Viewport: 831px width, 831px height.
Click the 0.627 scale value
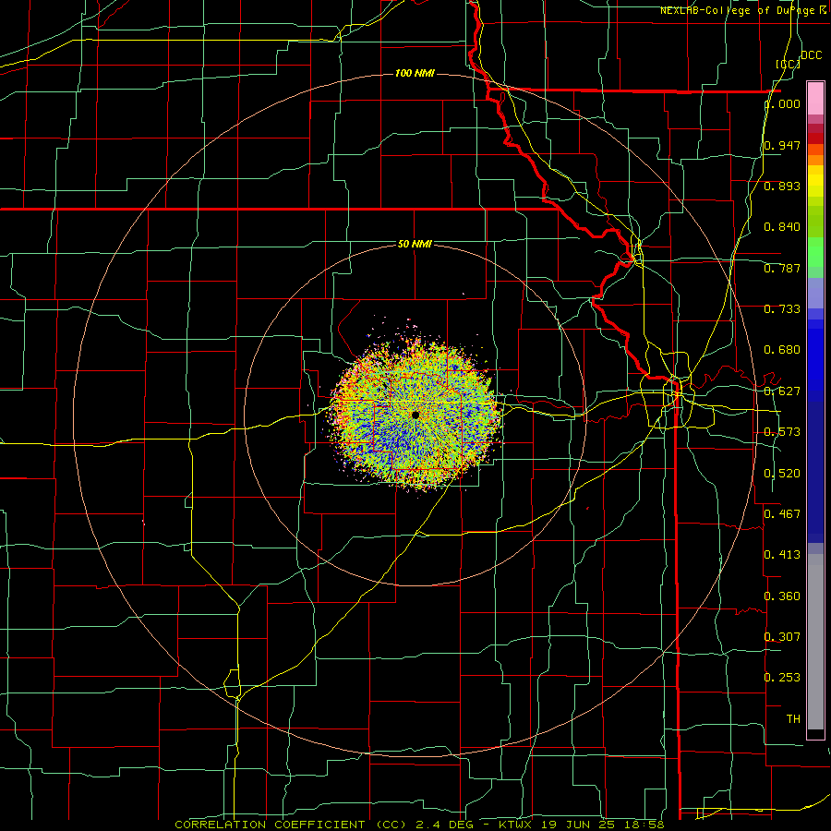click(782, 391)
